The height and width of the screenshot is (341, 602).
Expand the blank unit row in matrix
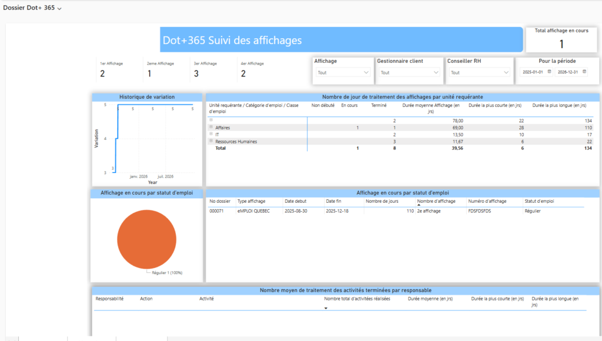tap(211, 121)
